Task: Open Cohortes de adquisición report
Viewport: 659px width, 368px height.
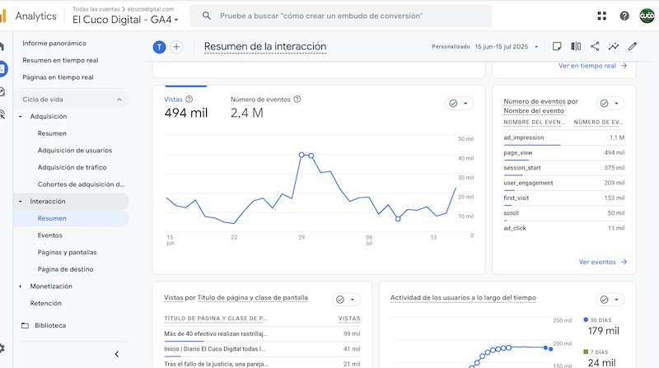Action: tap(81, 184)
